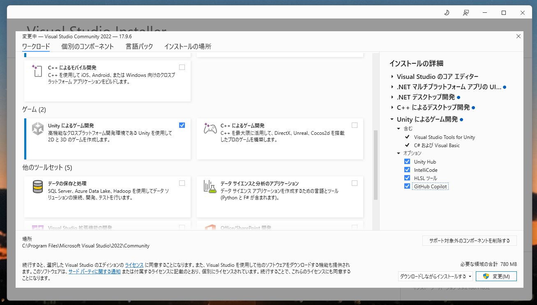Select the データ サイエンスと分析のアプリケーション card title
Image resolution: width=537 pixels, height=305 pixels.
click(x=260, y=183)
